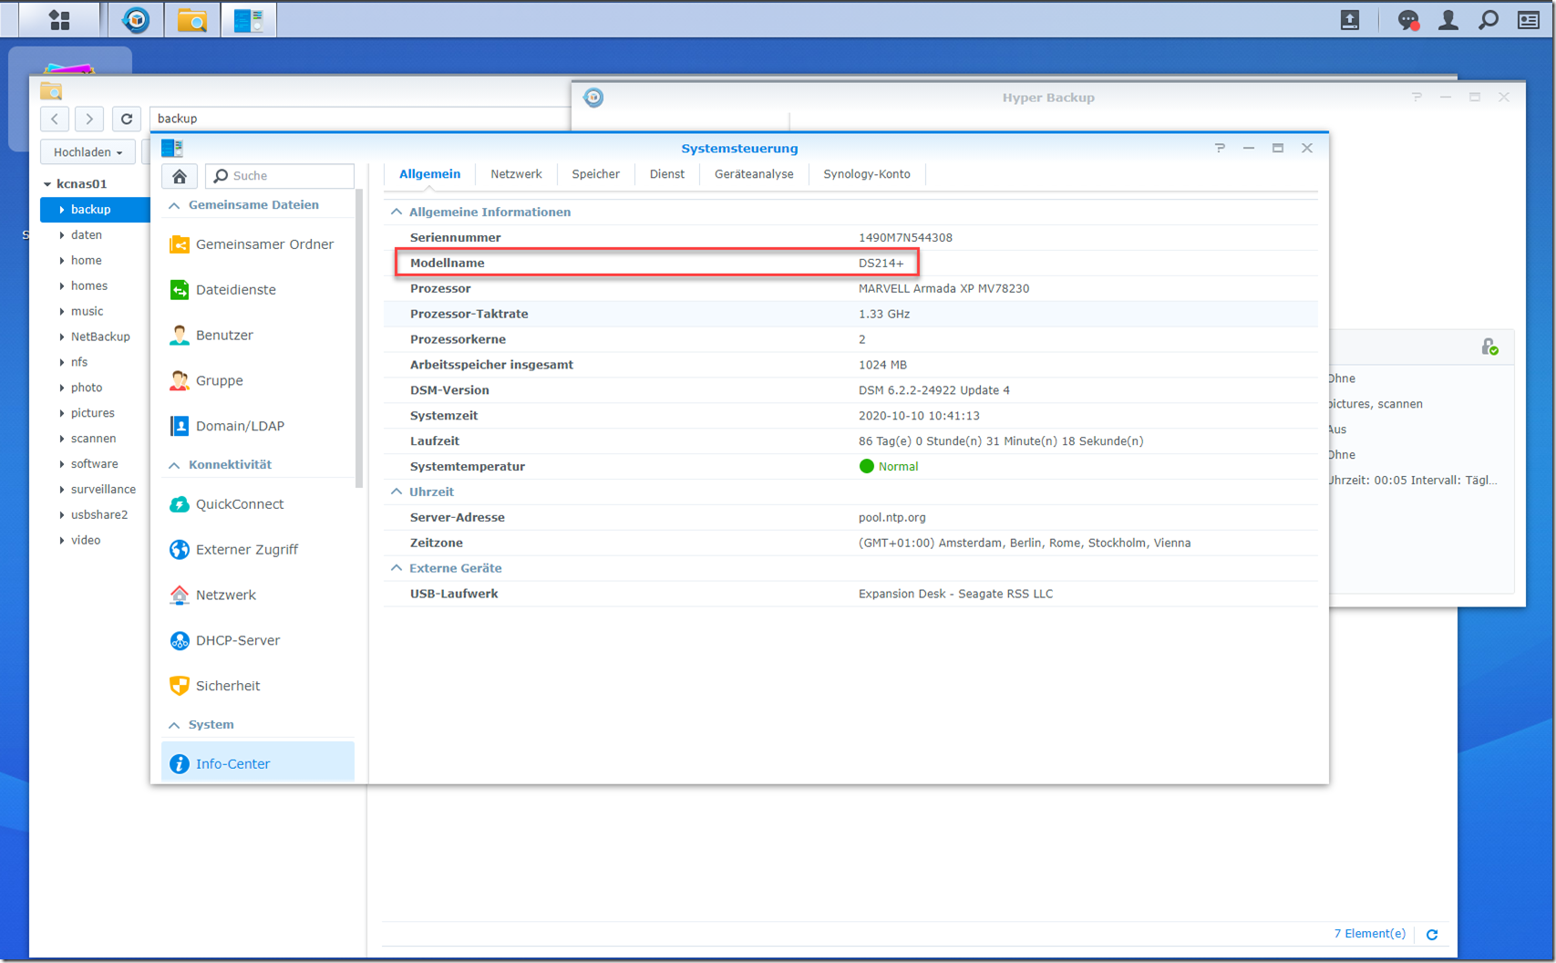Switch to the Allgemein tab
The height and width of the screenshot is (963, 1556).
click(x=429, y=174)
